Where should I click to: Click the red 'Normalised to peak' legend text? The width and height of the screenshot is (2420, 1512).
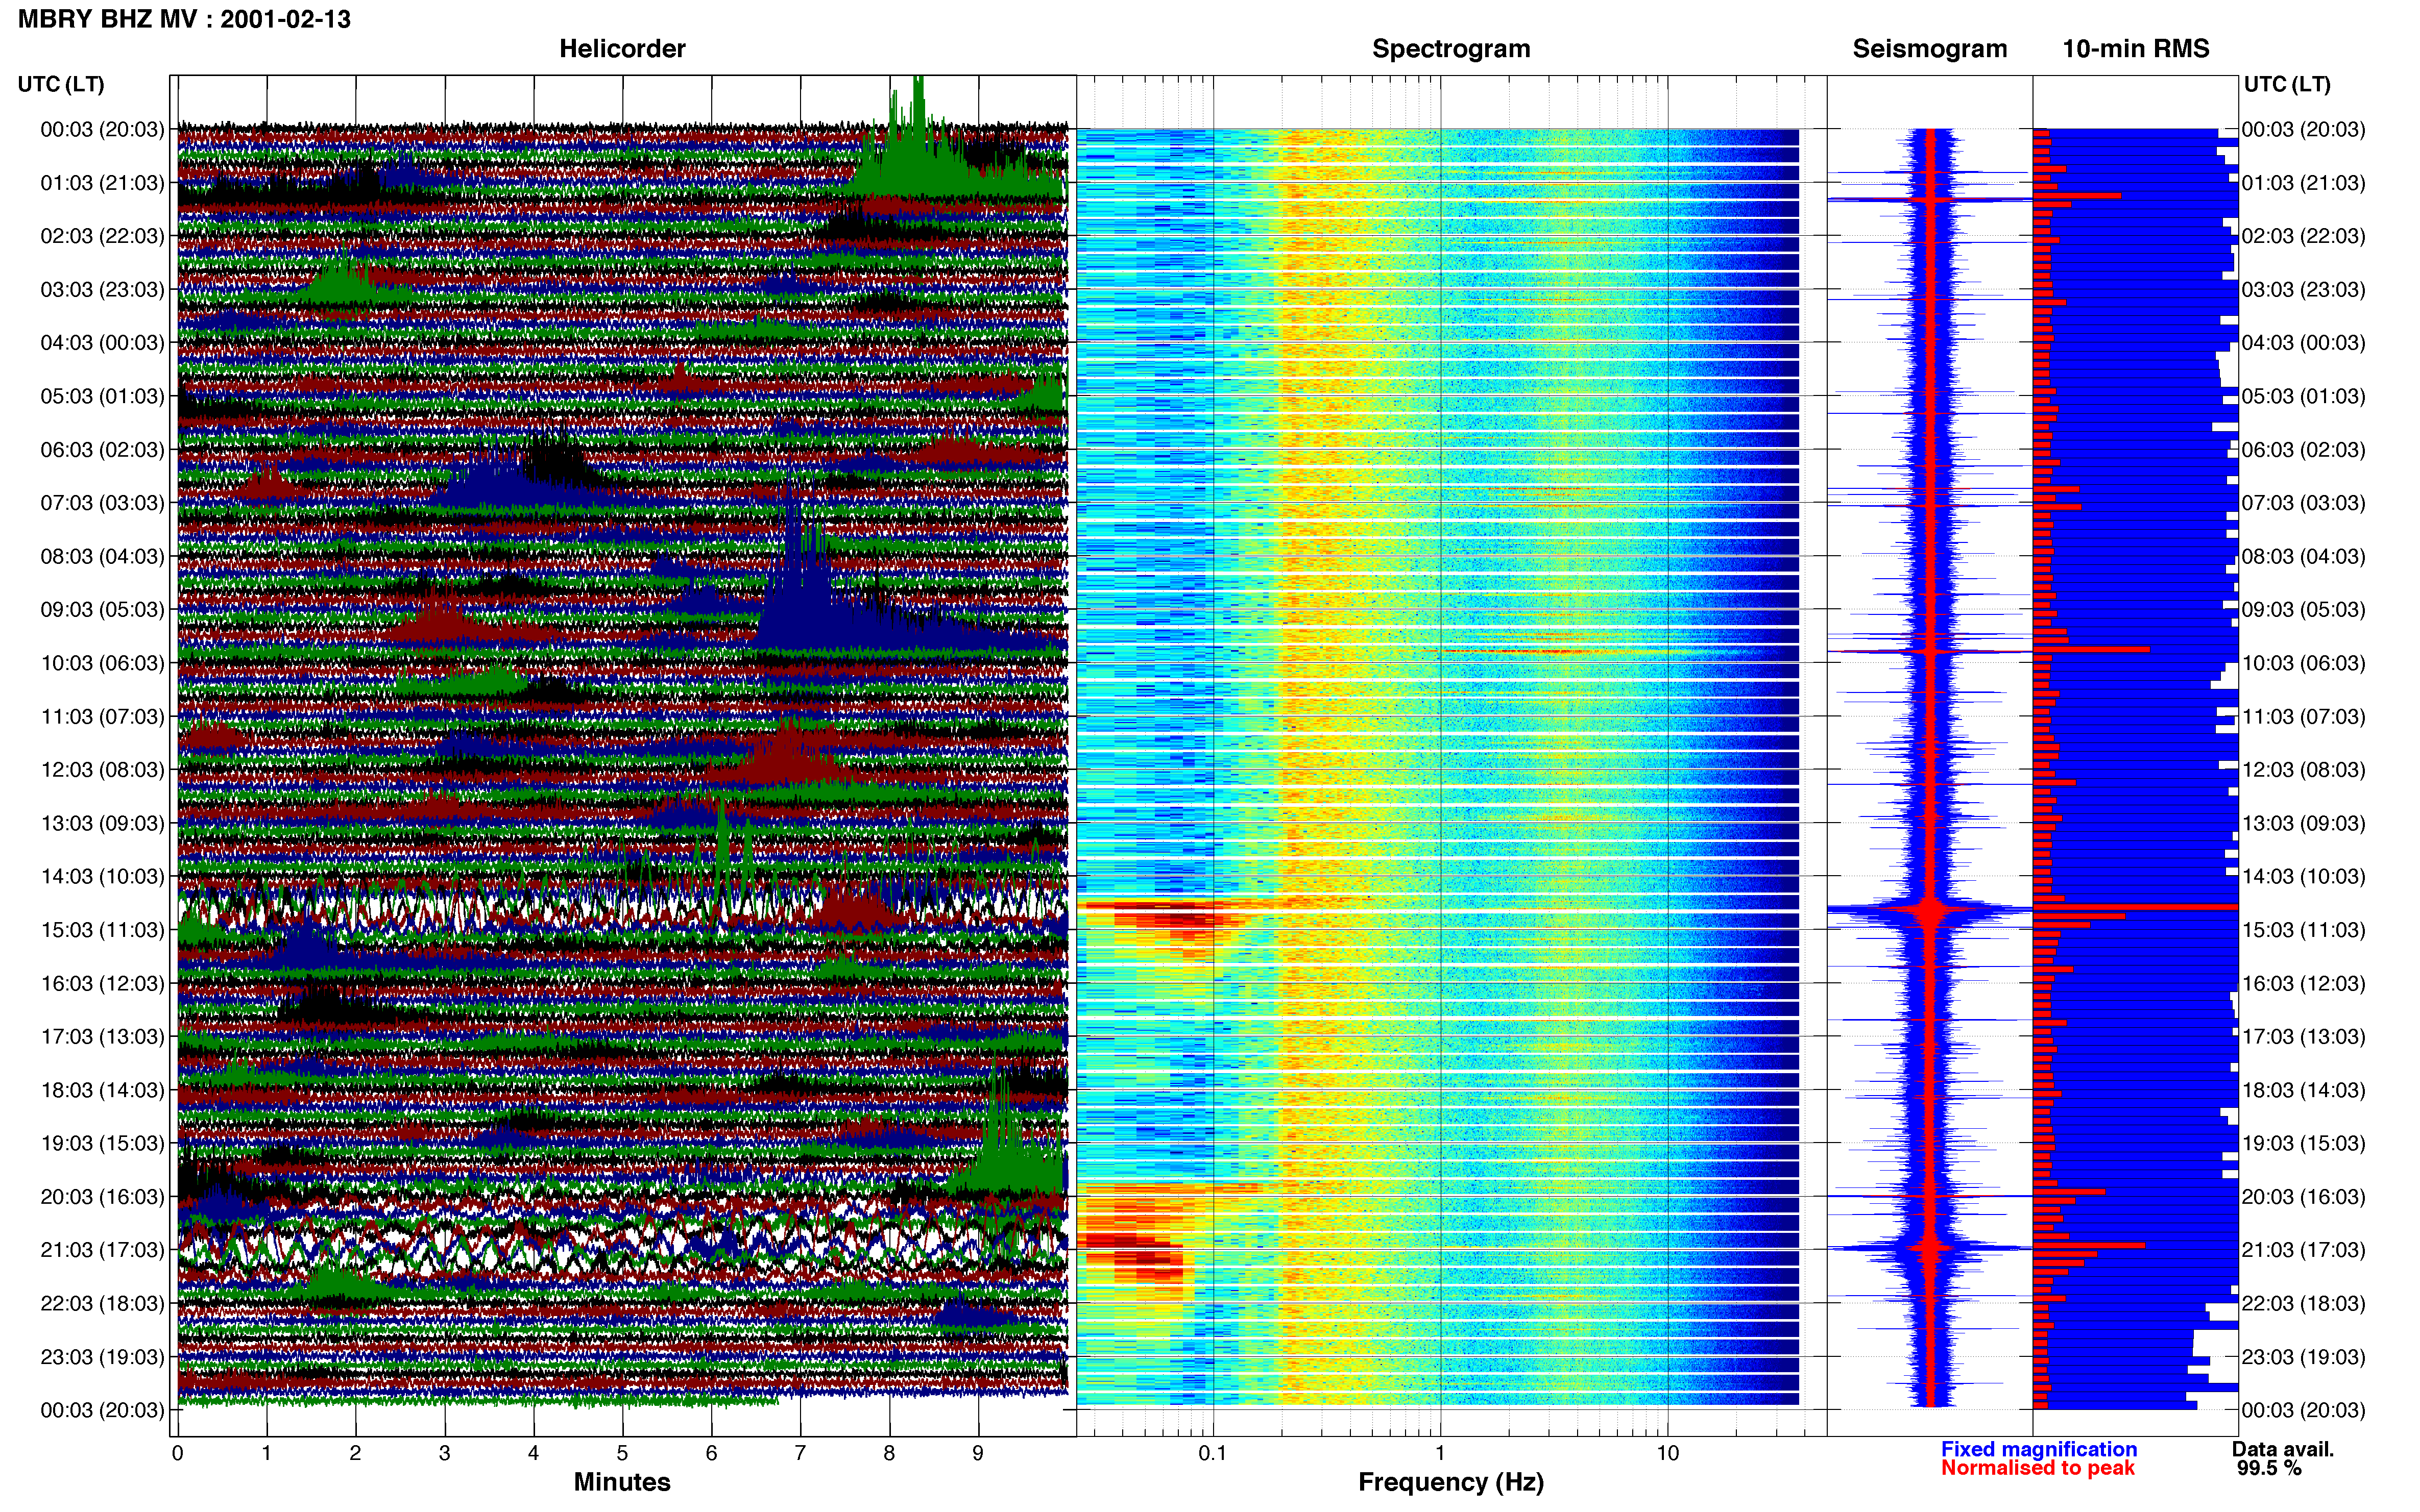2037,1468
